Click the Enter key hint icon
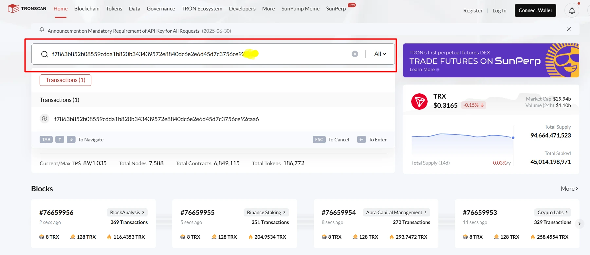The image size is (590, 255). click(361, 140)
